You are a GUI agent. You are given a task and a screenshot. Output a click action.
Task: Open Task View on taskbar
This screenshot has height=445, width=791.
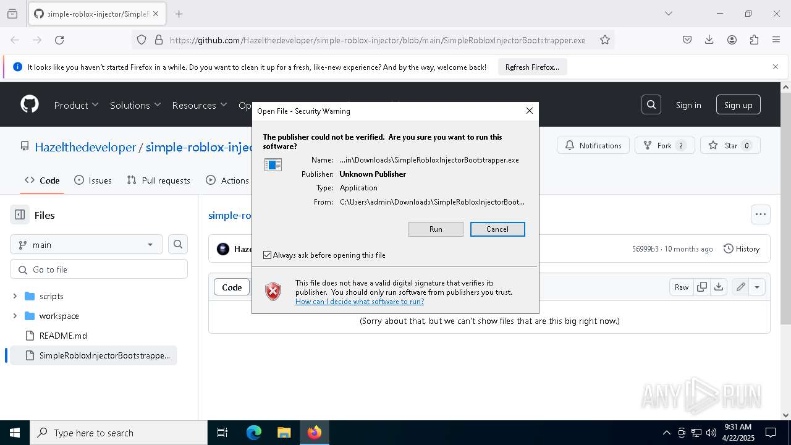[222, 433]
